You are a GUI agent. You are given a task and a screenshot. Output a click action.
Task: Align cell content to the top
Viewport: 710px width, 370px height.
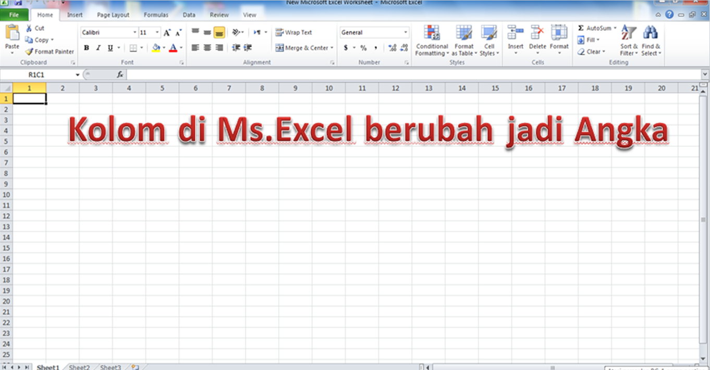(x=195, y=32)
